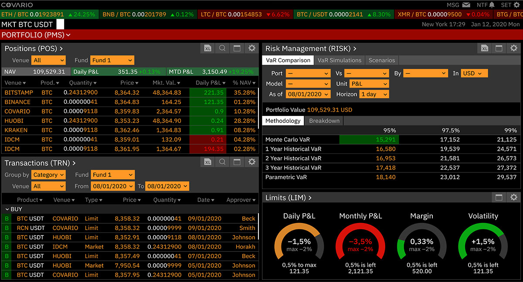Click the Covario logo
The image size is (523, 282).
17,5
